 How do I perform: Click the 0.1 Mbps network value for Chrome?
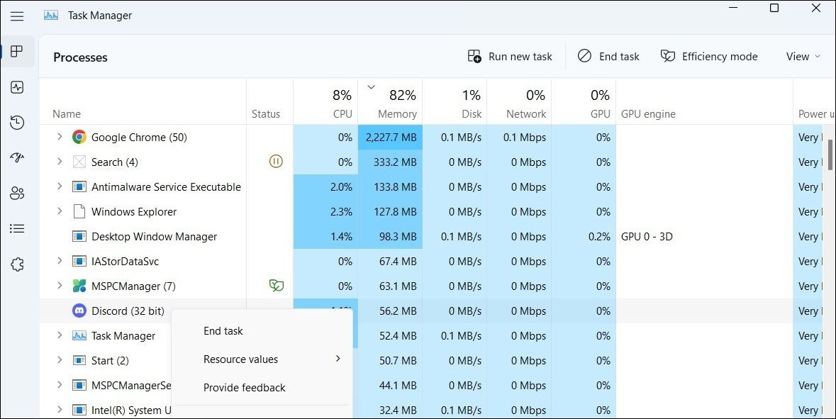tap(525, 137)
